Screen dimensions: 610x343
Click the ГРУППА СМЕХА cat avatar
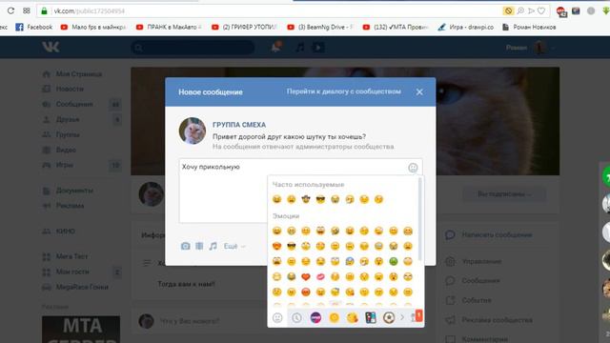pyautogui.click(x=193, y=131)
